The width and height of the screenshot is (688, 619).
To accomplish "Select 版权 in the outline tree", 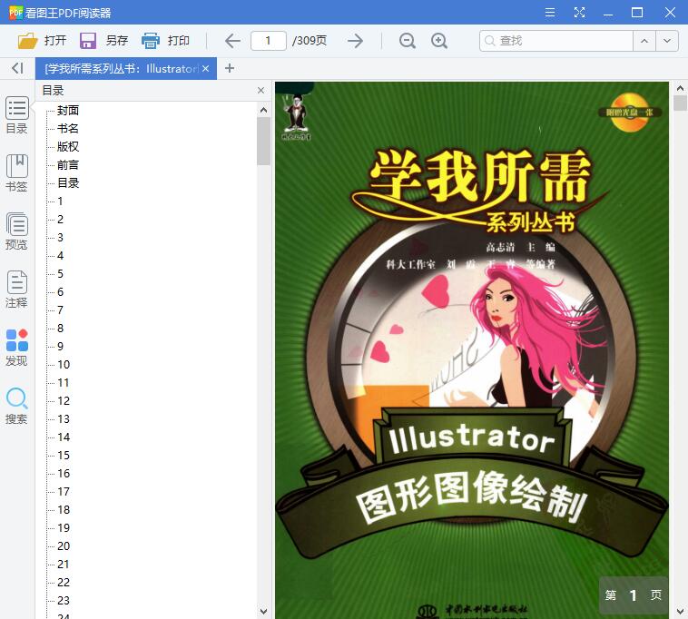I will [68, 146].
